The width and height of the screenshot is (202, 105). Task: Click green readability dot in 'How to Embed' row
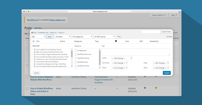pyautogui.click(x=156, y=88)
